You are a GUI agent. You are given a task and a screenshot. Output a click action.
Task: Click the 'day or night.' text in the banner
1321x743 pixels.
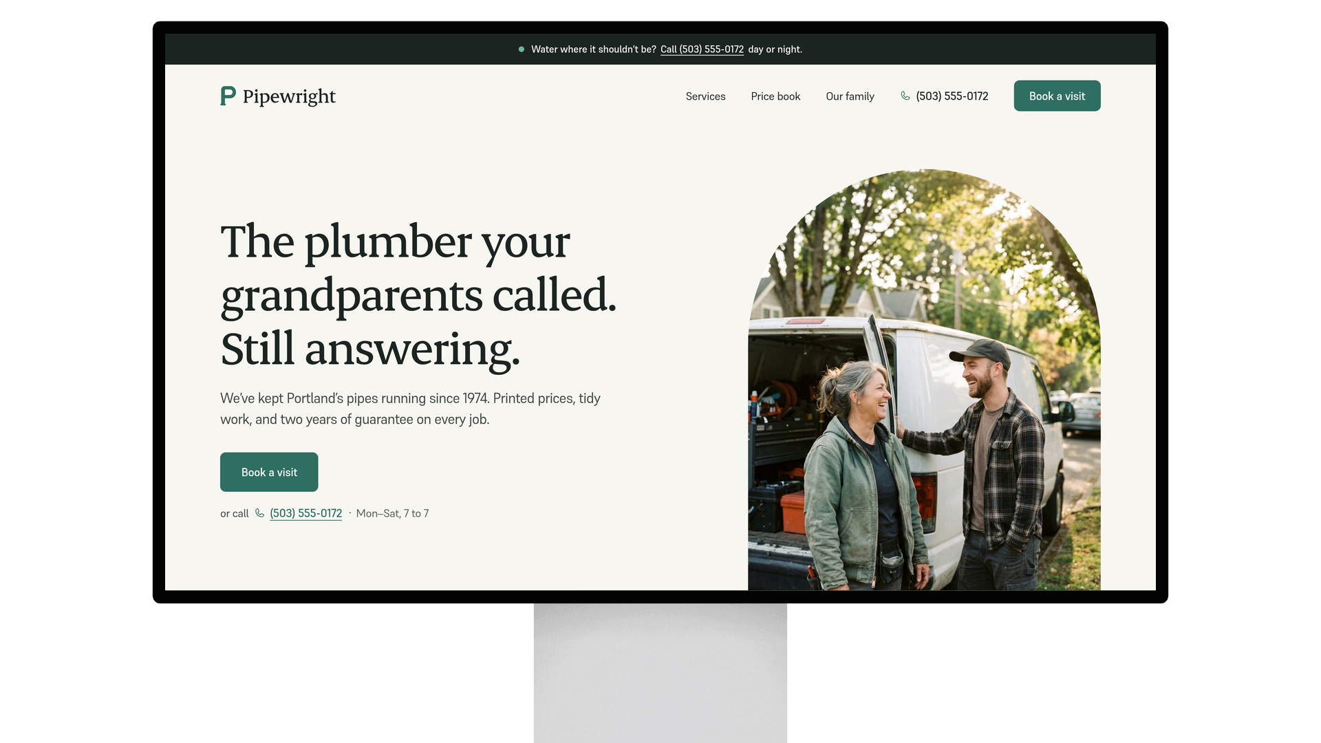(x=775, y=50)
